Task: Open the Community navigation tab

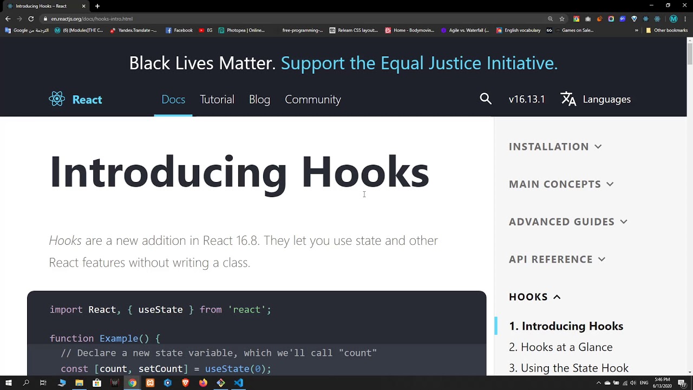Action: (x=313, y=99)
